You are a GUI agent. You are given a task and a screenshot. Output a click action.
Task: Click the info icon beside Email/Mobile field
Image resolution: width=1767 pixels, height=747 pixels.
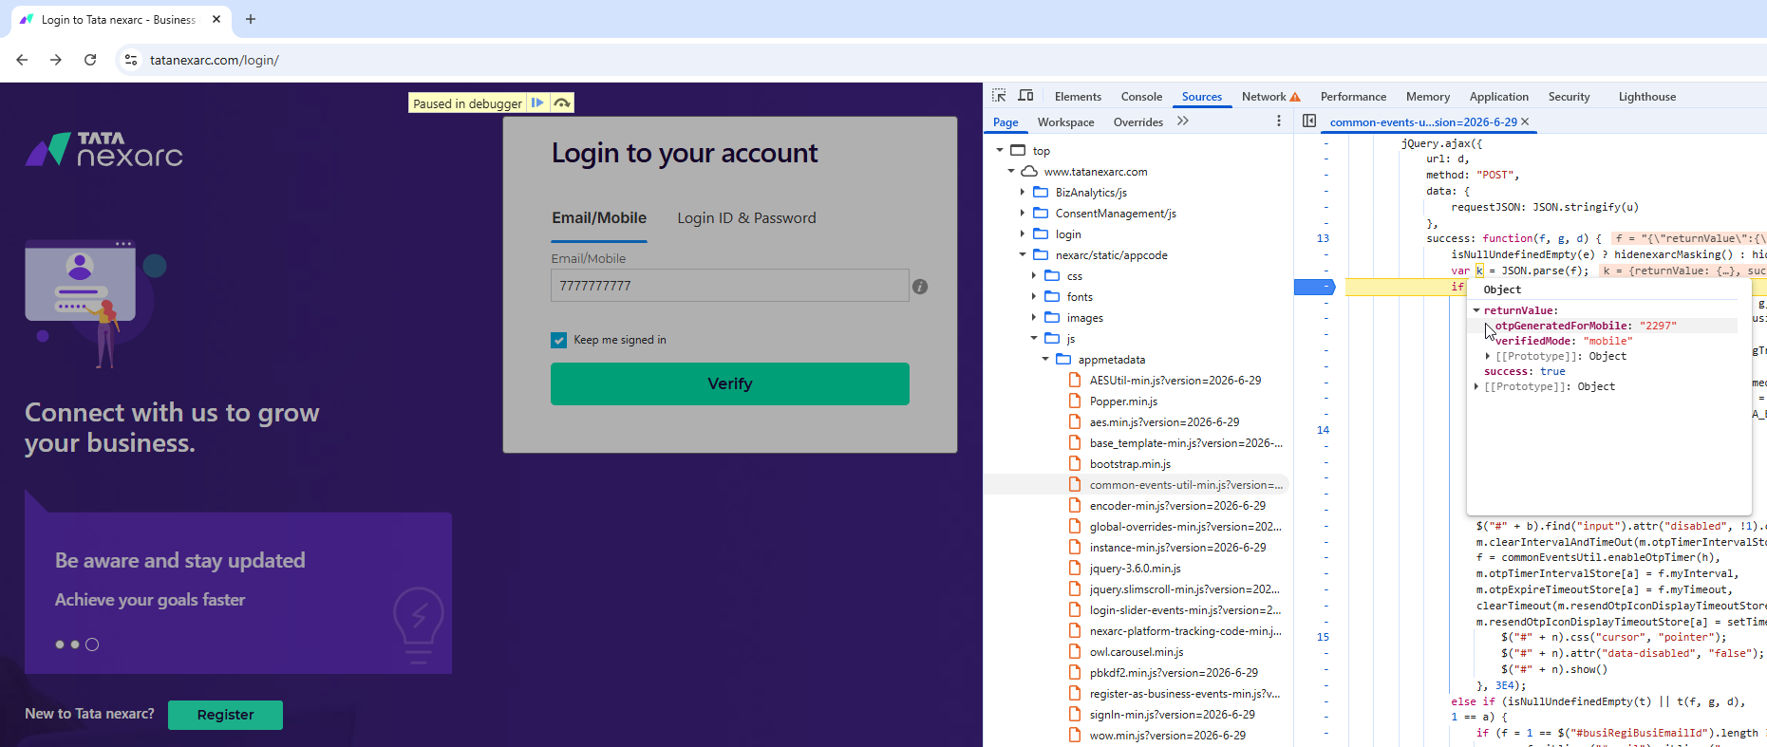pos(920,287)
